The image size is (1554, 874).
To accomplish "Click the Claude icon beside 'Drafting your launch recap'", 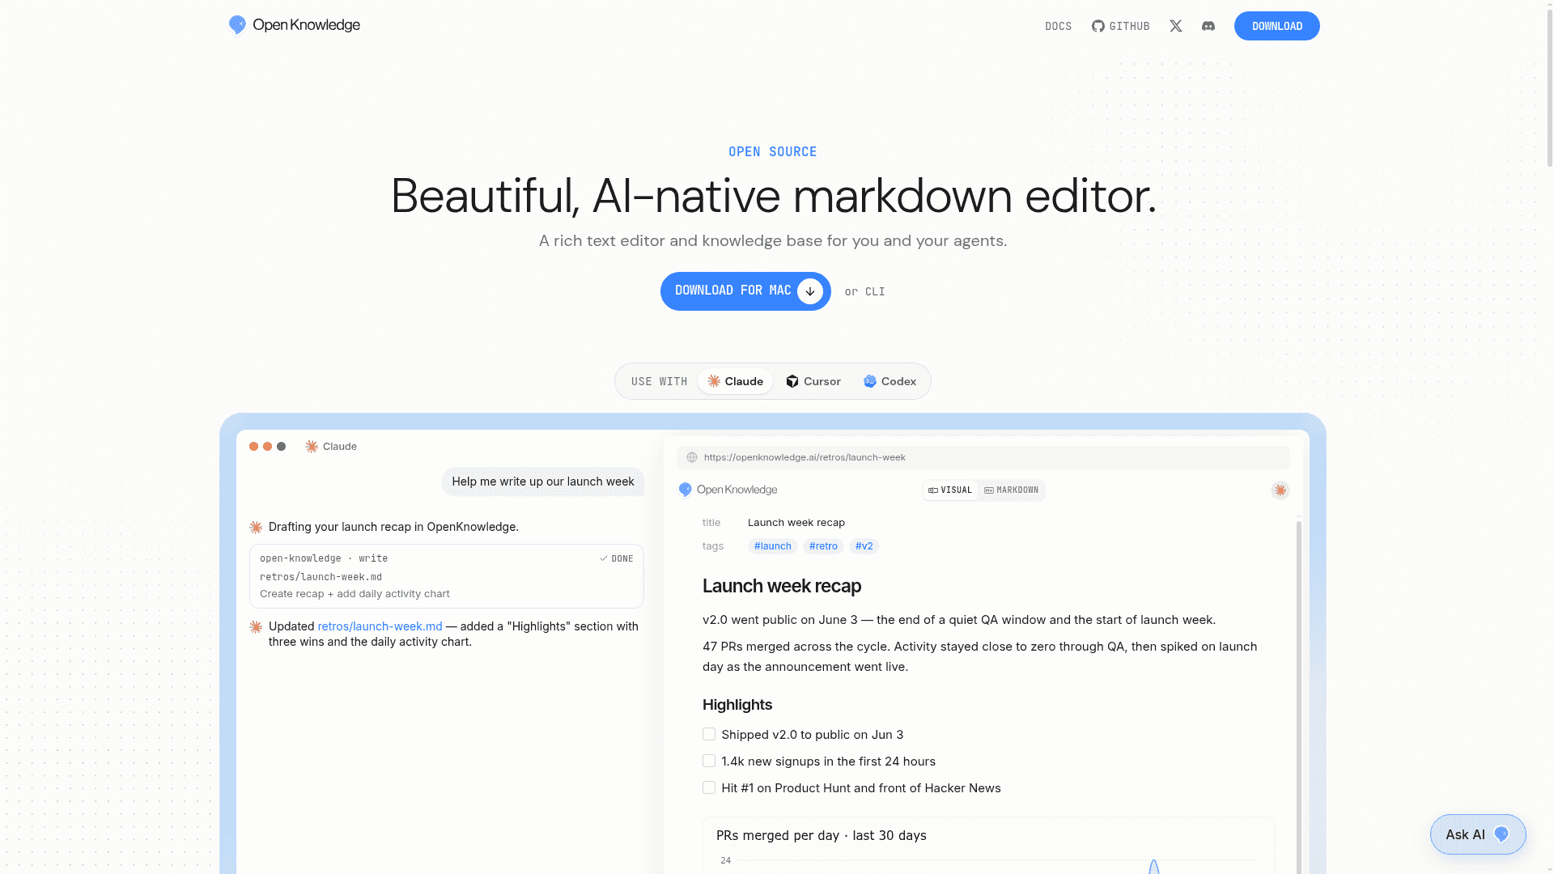I will (256, 528).
